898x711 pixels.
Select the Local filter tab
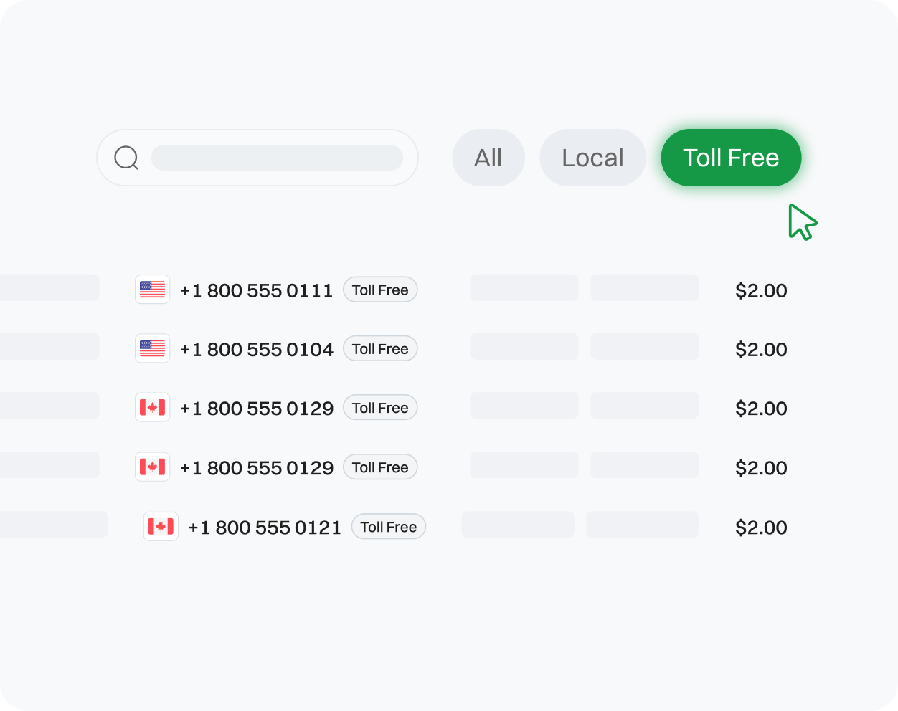point(592,158)
